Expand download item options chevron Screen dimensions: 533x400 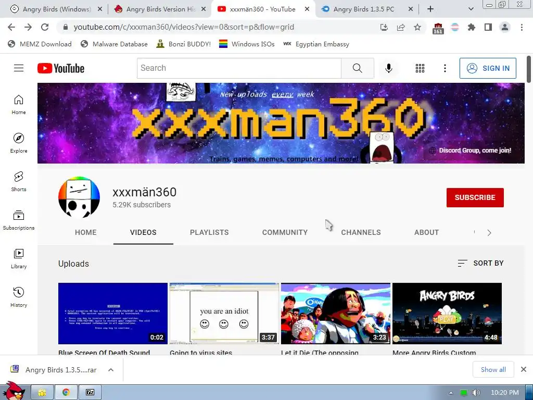click(x=111, y=370)
